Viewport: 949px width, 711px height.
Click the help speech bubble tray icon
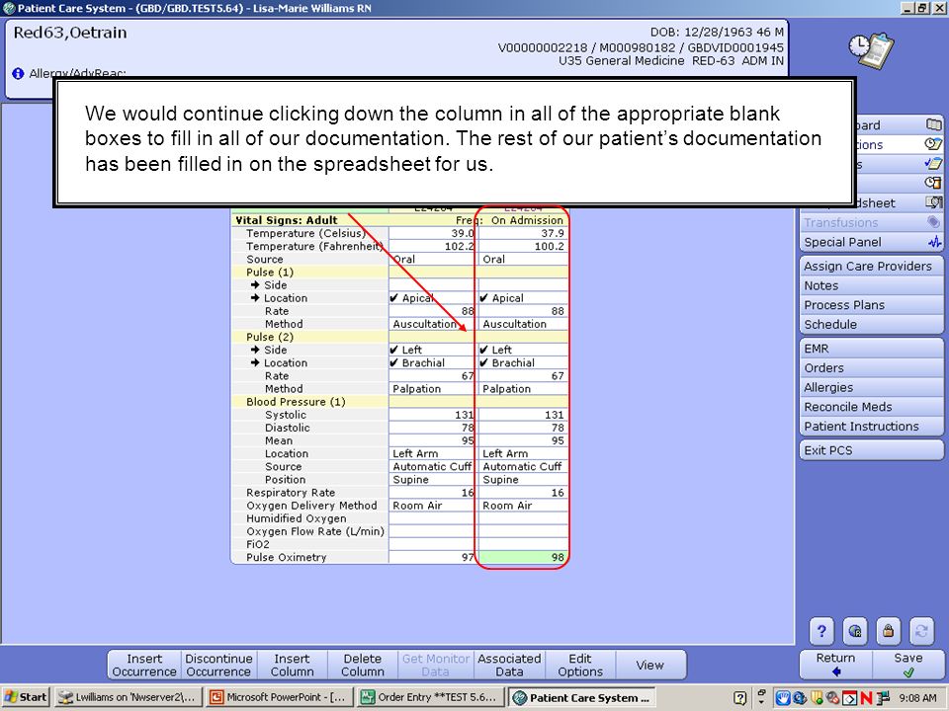click(x=739, y=698)
